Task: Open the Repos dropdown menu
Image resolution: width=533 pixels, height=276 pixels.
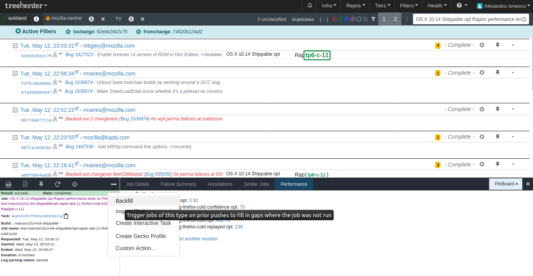Action: tap(356, 6)
